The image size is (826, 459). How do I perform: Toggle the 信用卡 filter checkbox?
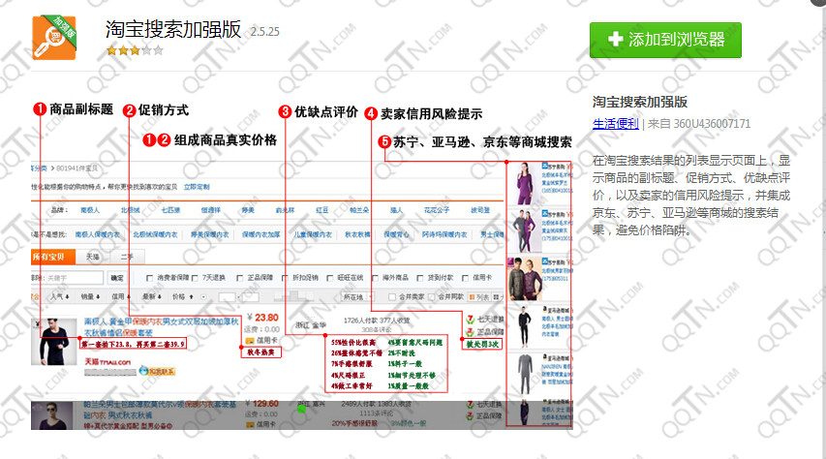click(x=465, y=278)
